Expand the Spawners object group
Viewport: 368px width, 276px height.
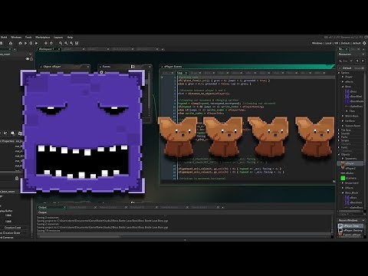click(343, 159)
